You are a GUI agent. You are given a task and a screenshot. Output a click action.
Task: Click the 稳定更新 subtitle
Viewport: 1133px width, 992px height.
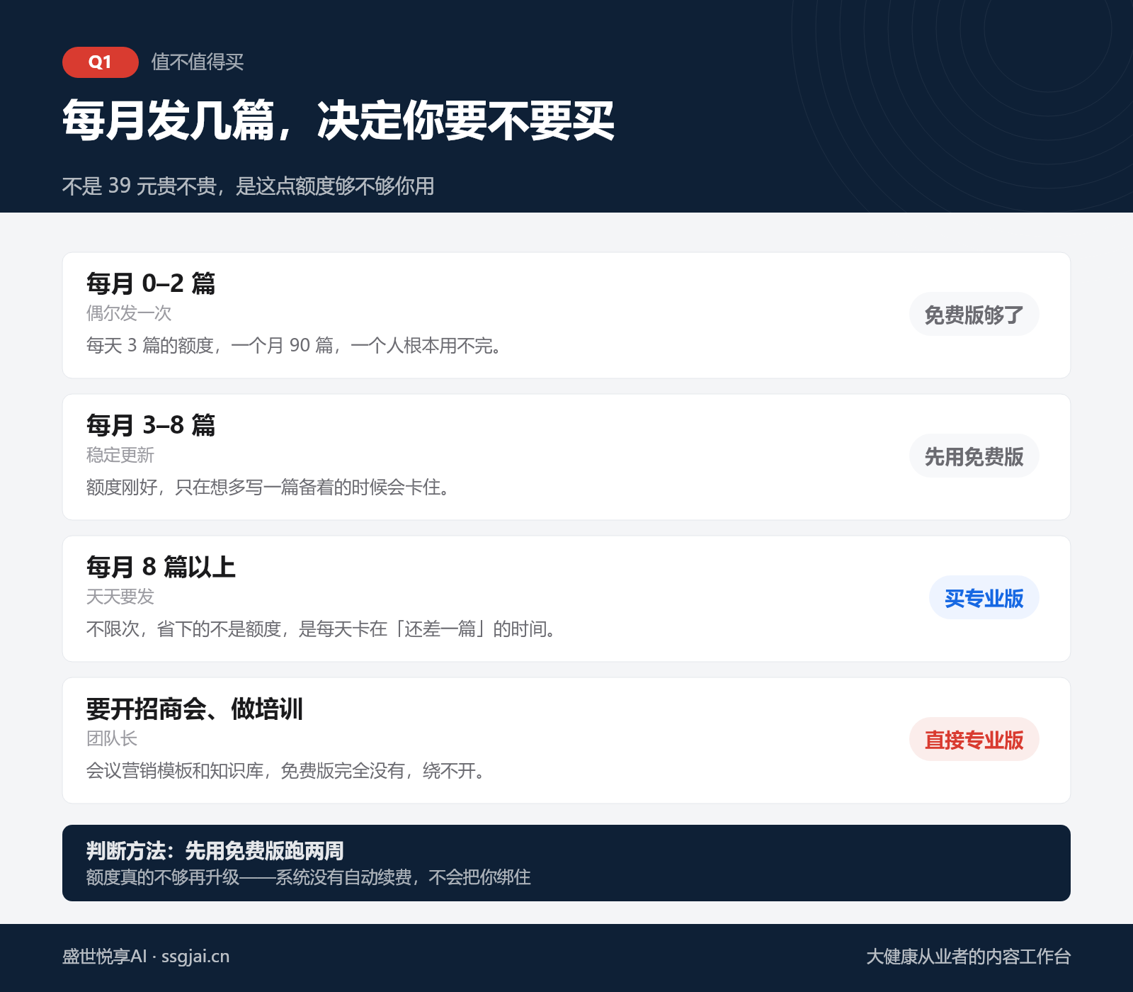(120, 455)
